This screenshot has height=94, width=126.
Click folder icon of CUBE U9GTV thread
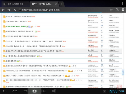[x=4, y=66]
